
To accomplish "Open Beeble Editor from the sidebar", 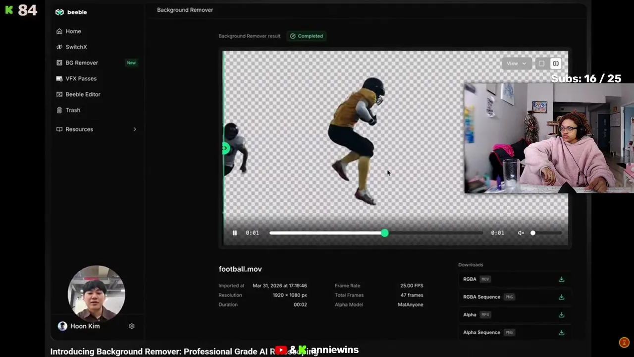I will click(83, 94).
